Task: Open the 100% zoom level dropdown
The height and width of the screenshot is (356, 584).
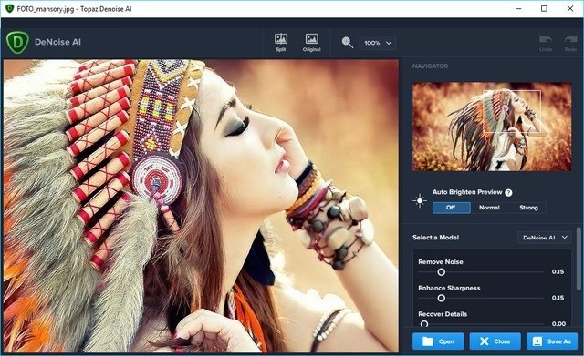Action: (x=377, y=43)
